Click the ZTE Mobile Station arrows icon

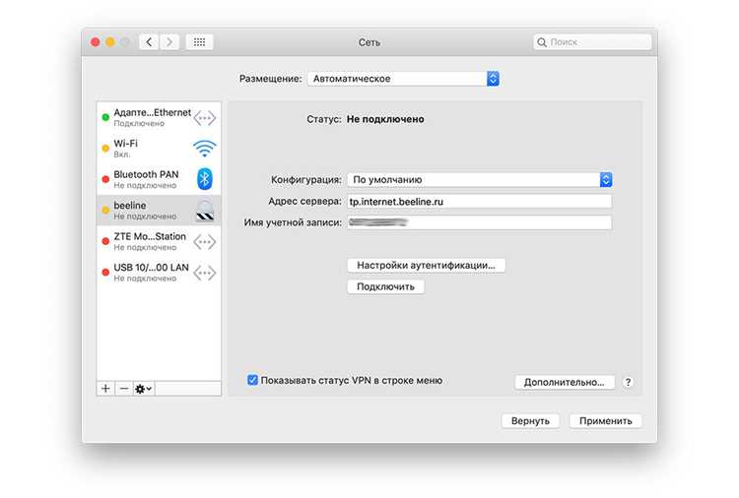pyautogui.click(x=205, y=242)
